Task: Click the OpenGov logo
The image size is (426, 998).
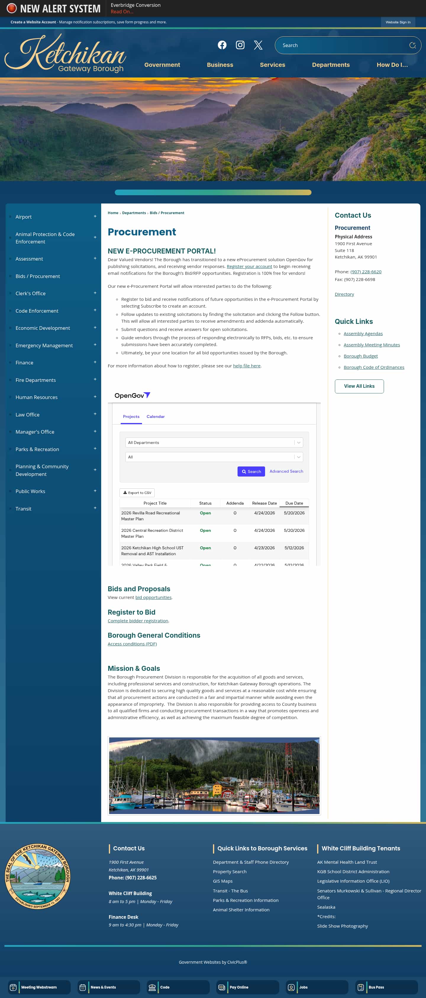Action: [132, 395]
